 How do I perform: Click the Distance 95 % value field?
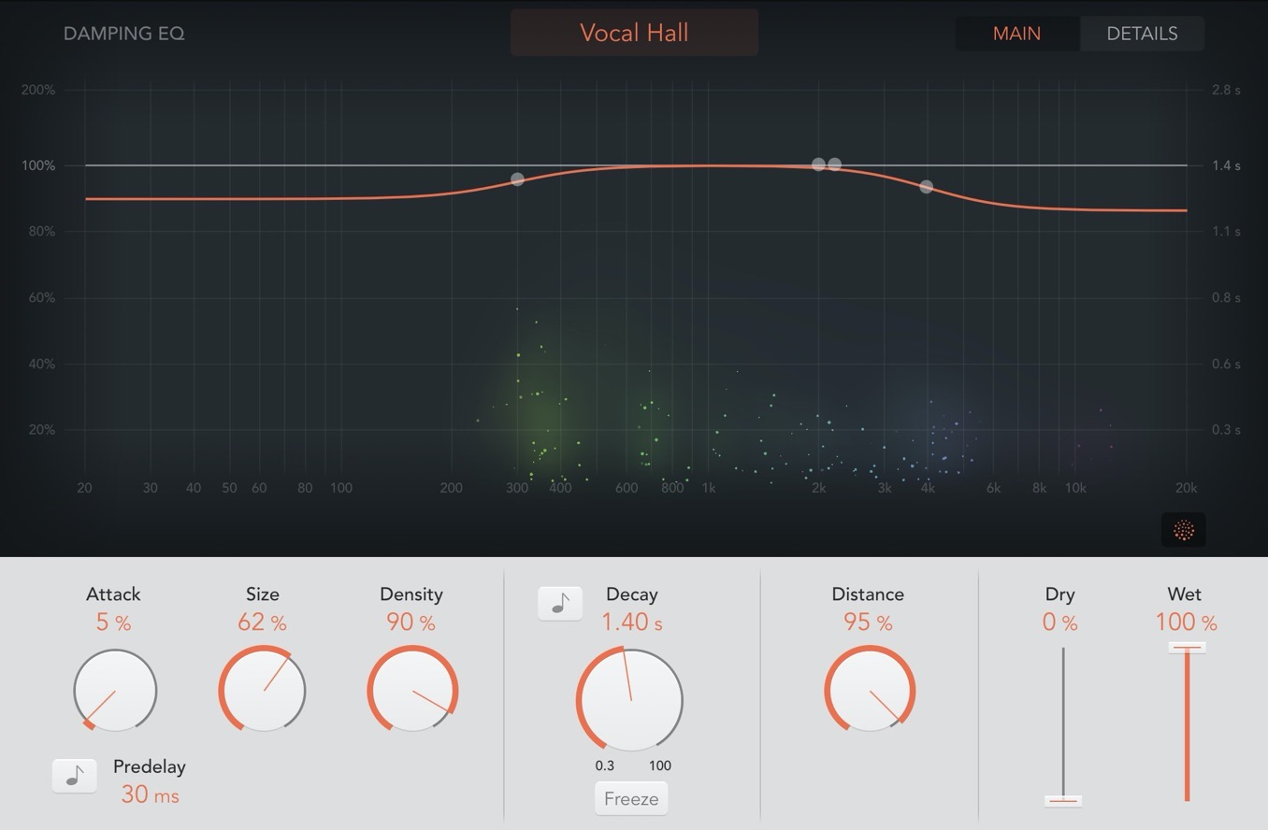(x=868, y=622)
